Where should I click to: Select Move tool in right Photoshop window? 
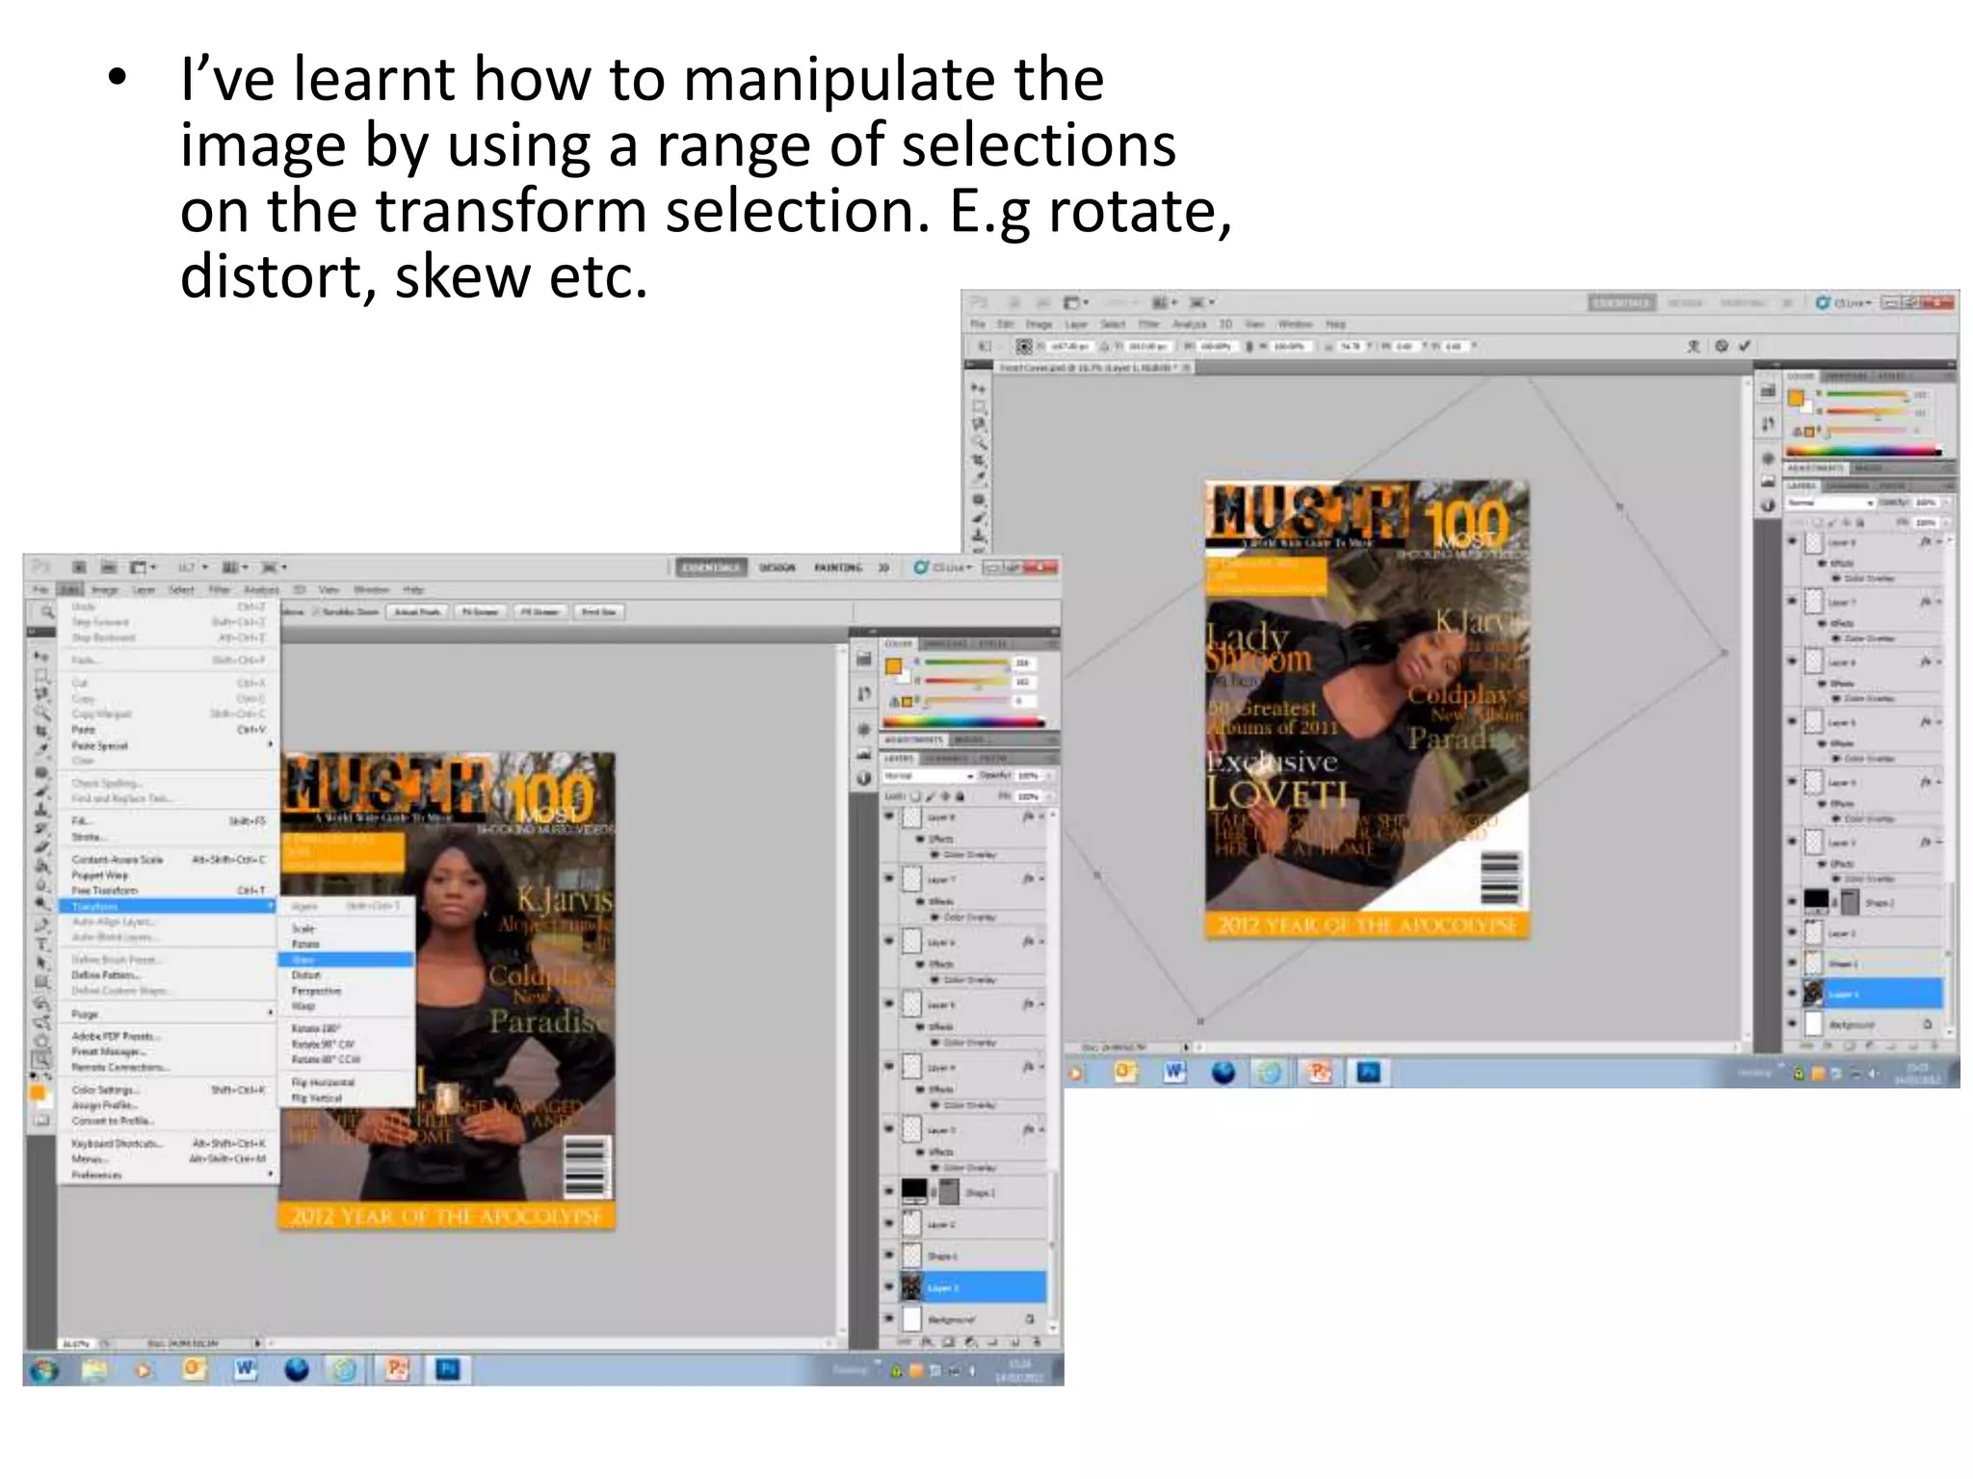[979, 388]
